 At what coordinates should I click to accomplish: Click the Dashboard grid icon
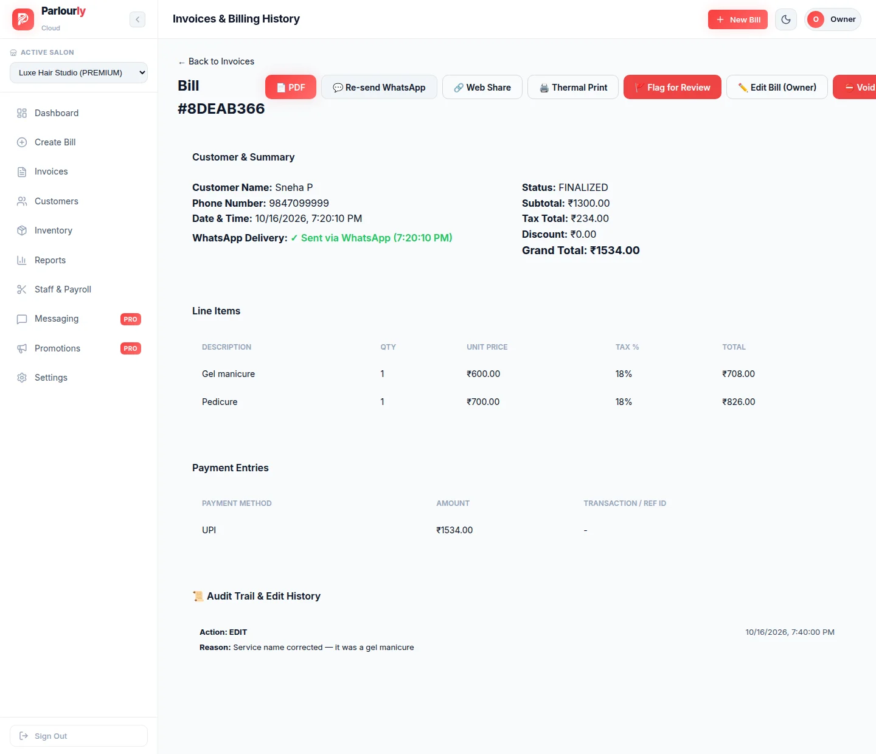[22, 113]
